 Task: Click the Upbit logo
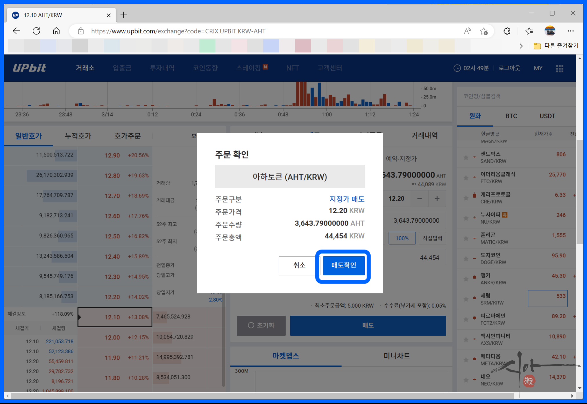[29, 68]
